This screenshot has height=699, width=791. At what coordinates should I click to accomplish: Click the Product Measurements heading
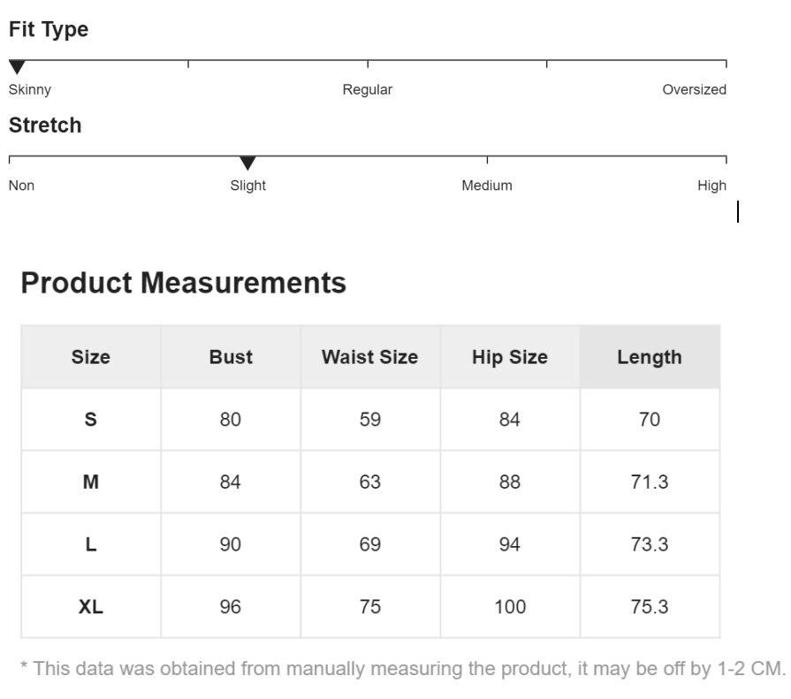click(x=183, y=283)
